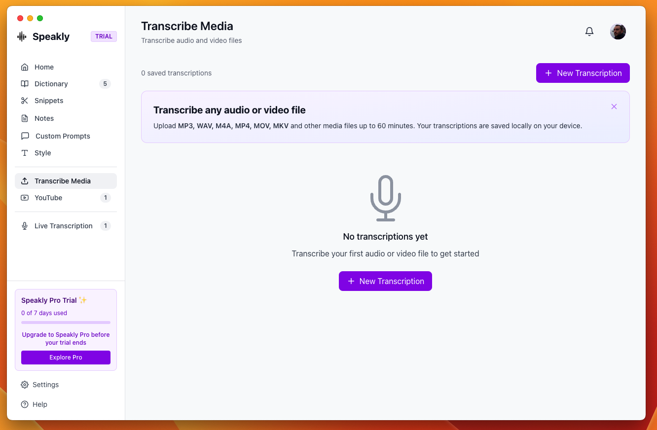Open the user profile avatar
This screenshot has height=430, width=657.
(x=618, y=31)
